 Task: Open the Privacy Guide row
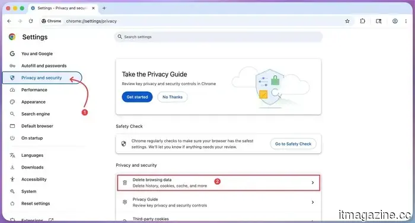pyautogui.click(x=219, y=202)
